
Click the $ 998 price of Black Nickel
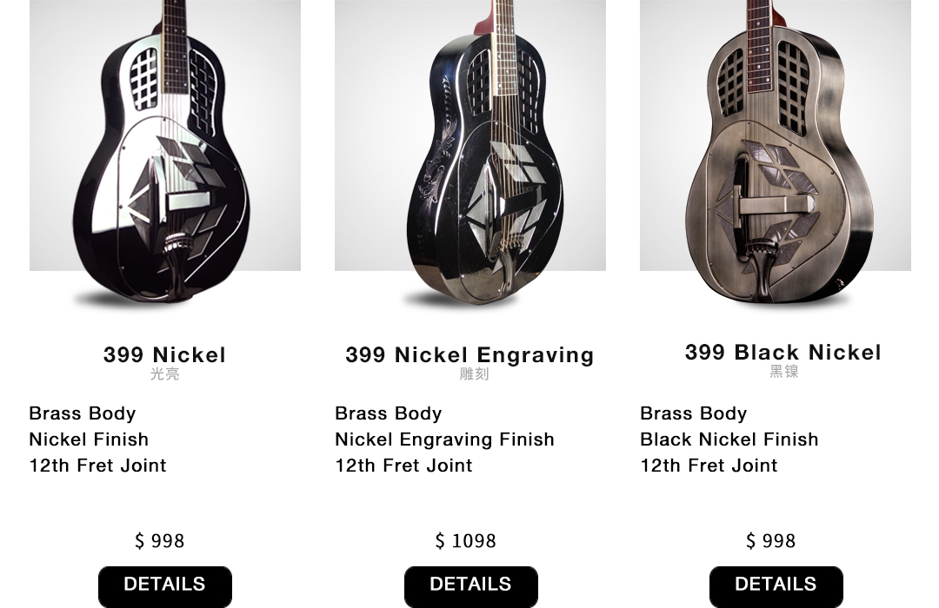770,541
